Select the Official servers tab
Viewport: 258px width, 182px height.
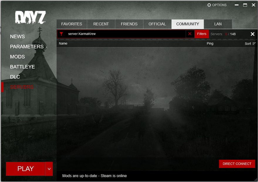tap(157, 24)
